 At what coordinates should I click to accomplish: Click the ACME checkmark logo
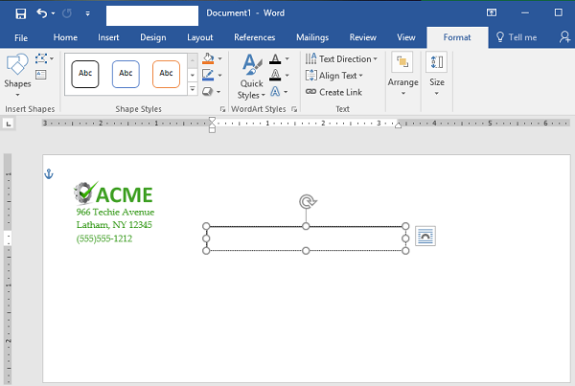pos(85,193)
